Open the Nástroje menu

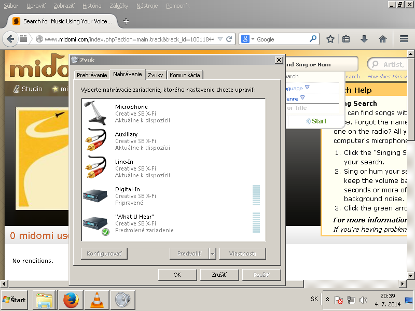coord(147,6)
